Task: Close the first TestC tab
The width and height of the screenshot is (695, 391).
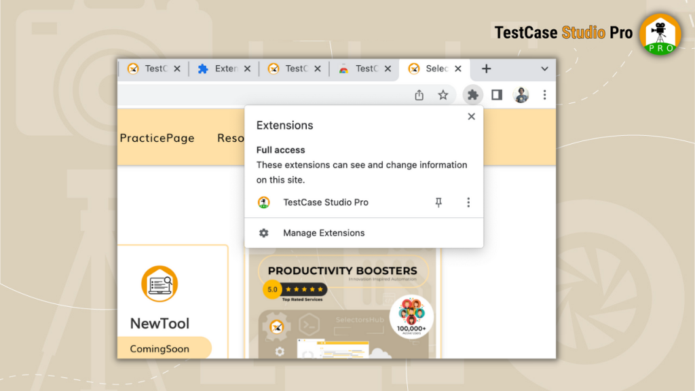Action: 177,69
